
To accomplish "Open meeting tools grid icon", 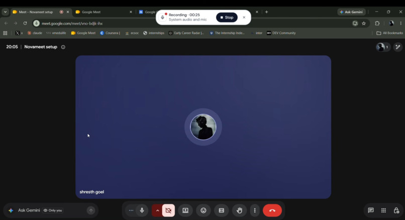I will coord(383,210).
